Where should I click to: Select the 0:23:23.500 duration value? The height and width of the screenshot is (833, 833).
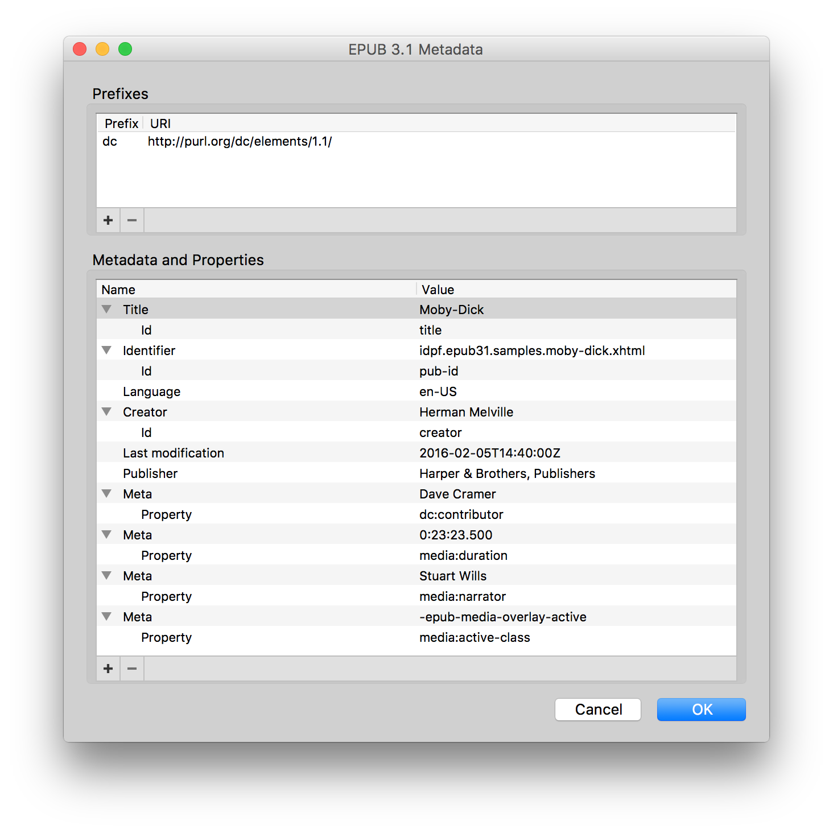point(456,535)
